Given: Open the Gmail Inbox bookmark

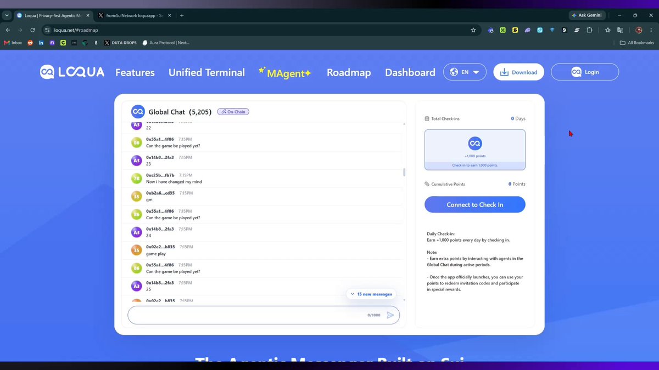Looking at the screenshot, I should (x=13, y=43).
